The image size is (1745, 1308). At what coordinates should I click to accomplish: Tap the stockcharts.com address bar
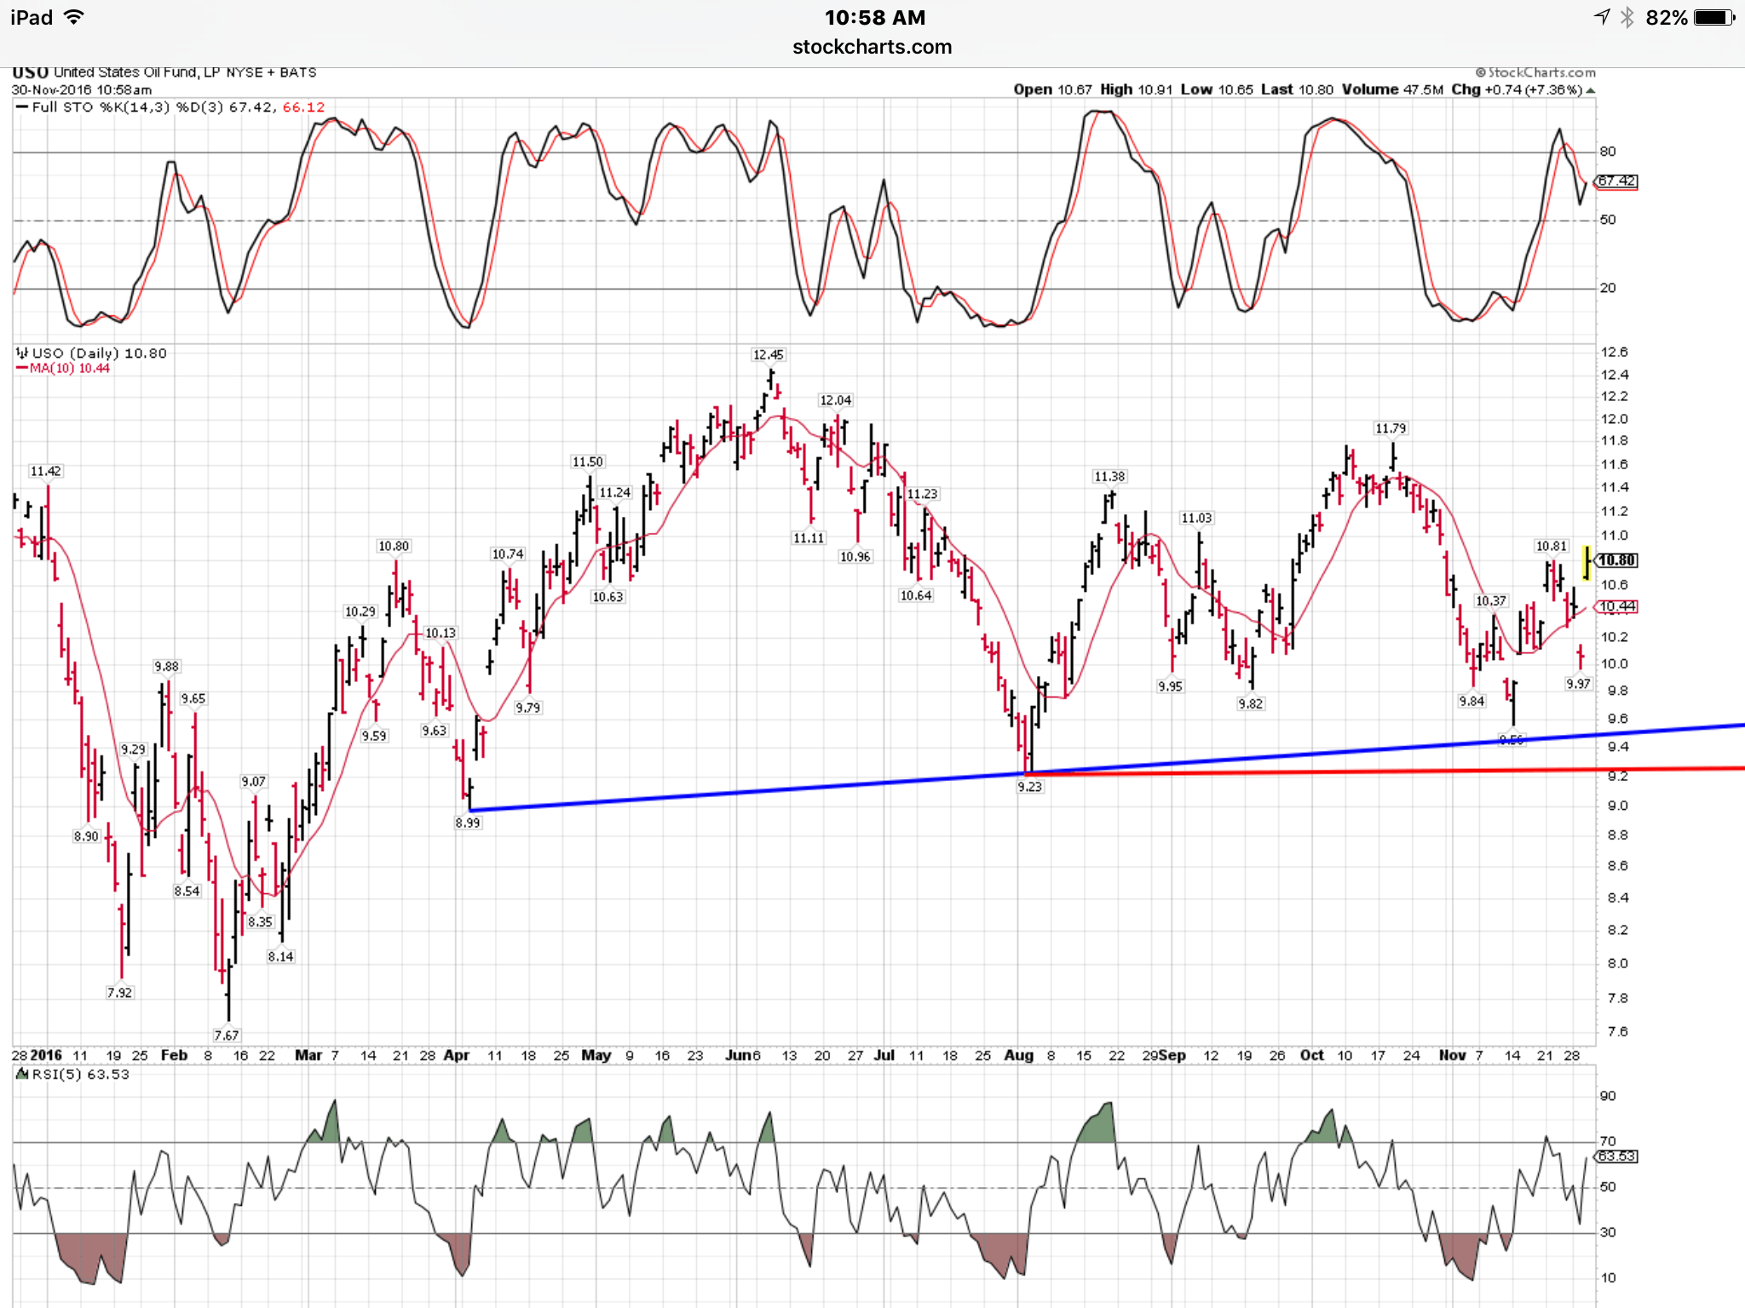872,47
